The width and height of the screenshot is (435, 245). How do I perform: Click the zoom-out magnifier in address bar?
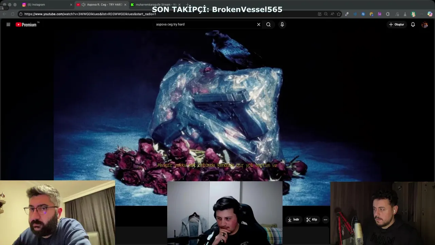coord(326,14)
